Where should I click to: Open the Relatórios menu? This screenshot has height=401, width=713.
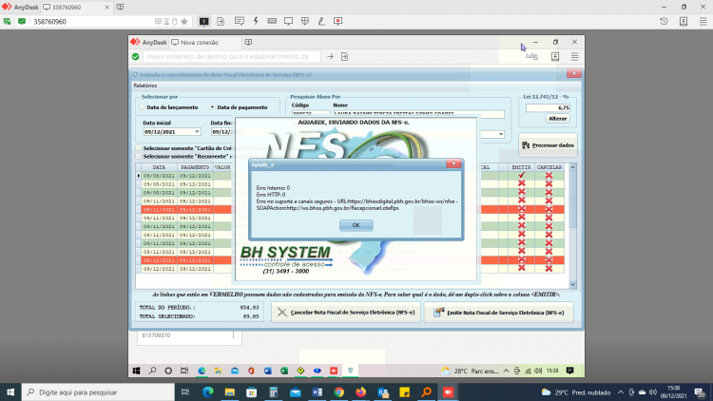pyautogui.click(x=145, y=86)
